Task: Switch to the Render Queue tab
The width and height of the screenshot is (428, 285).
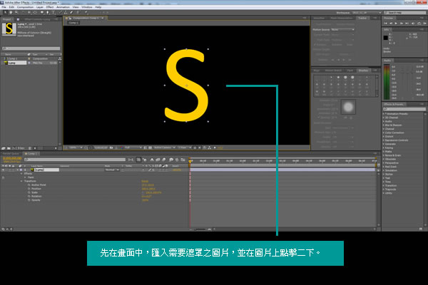Action: coord(11,154)
